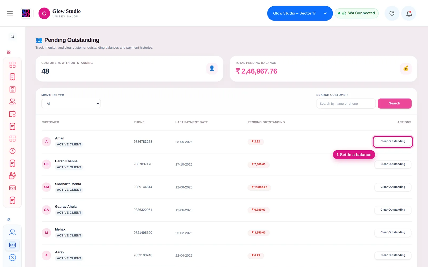The image size is (428, 267).
Task: Click the HK avatar for Harsh Khanna
Action: (47, 164)
